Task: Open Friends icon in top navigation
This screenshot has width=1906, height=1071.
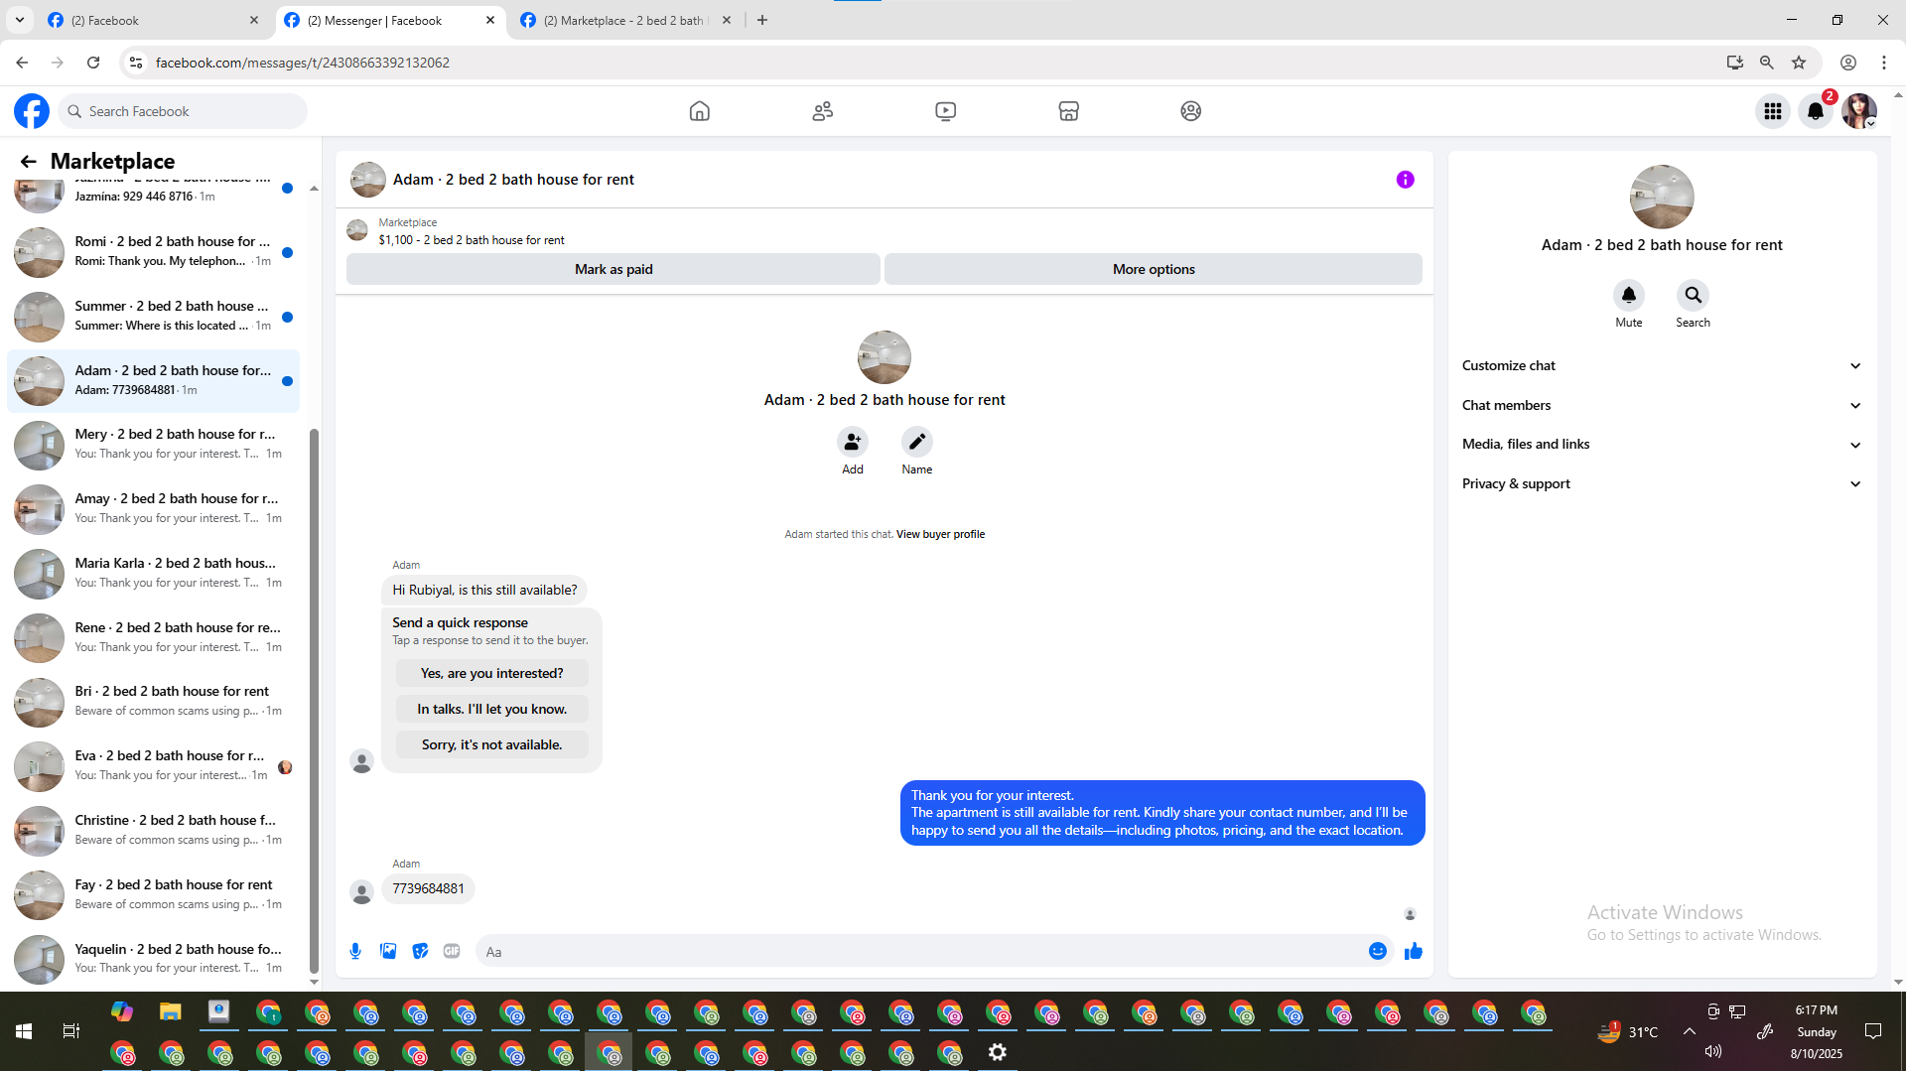Action: pyautogui.click(x=822, y=111)
